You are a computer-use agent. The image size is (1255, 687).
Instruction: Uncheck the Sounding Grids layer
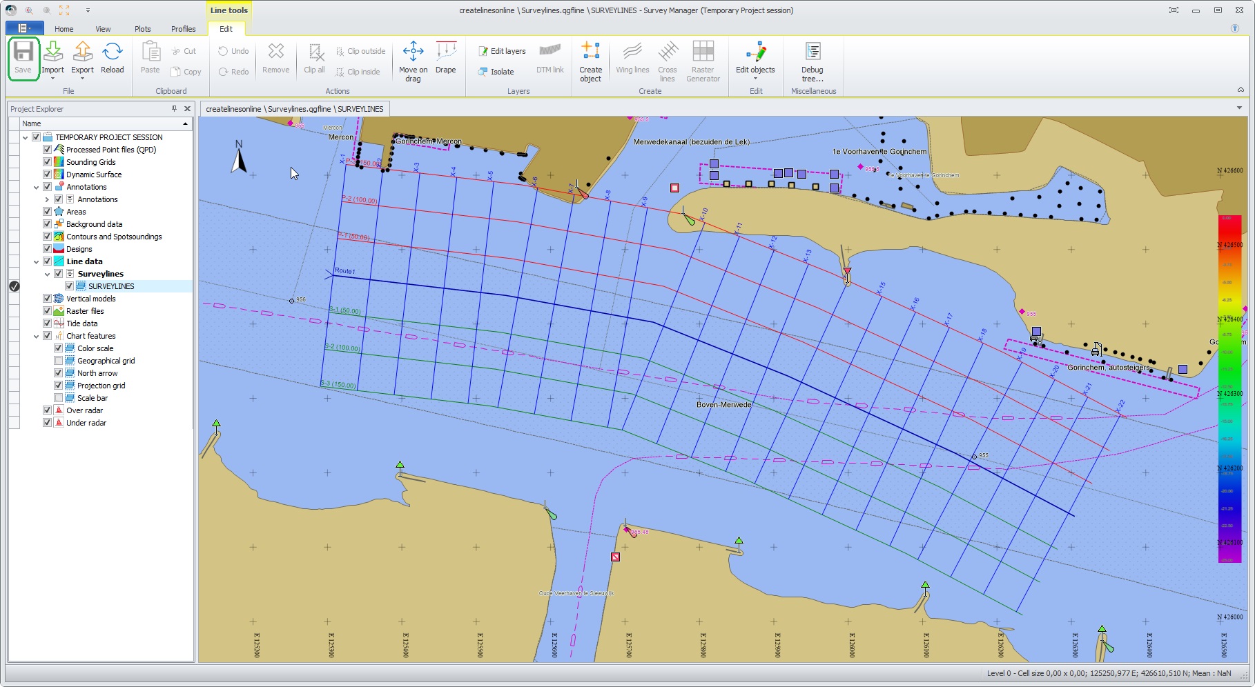pyautogui.click(x=48, y=162)
